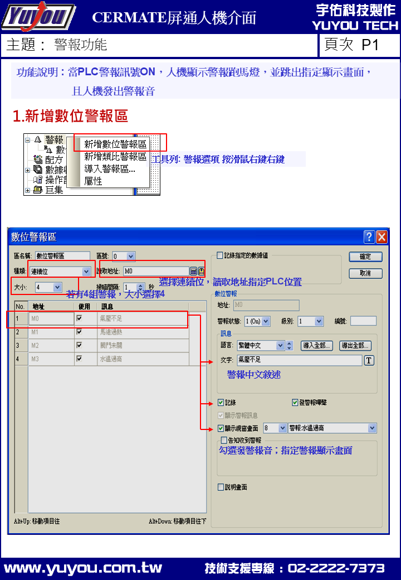Viewport: 401px width, 580px height.
Task: Toggle use checkbox for row M2
Action: coord(79,345)
